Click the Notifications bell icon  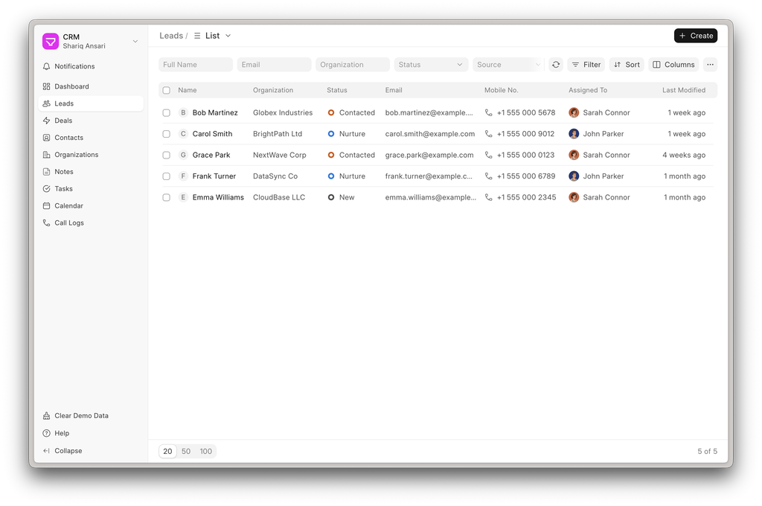point(47,66)
